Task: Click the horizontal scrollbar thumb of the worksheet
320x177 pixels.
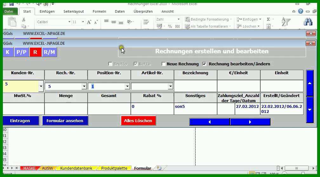Action: 296,168
